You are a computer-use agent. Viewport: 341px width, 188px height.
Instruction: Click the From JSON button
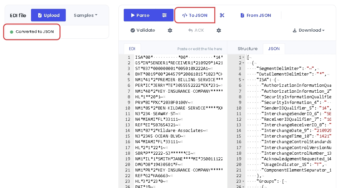tap(256, 15)
